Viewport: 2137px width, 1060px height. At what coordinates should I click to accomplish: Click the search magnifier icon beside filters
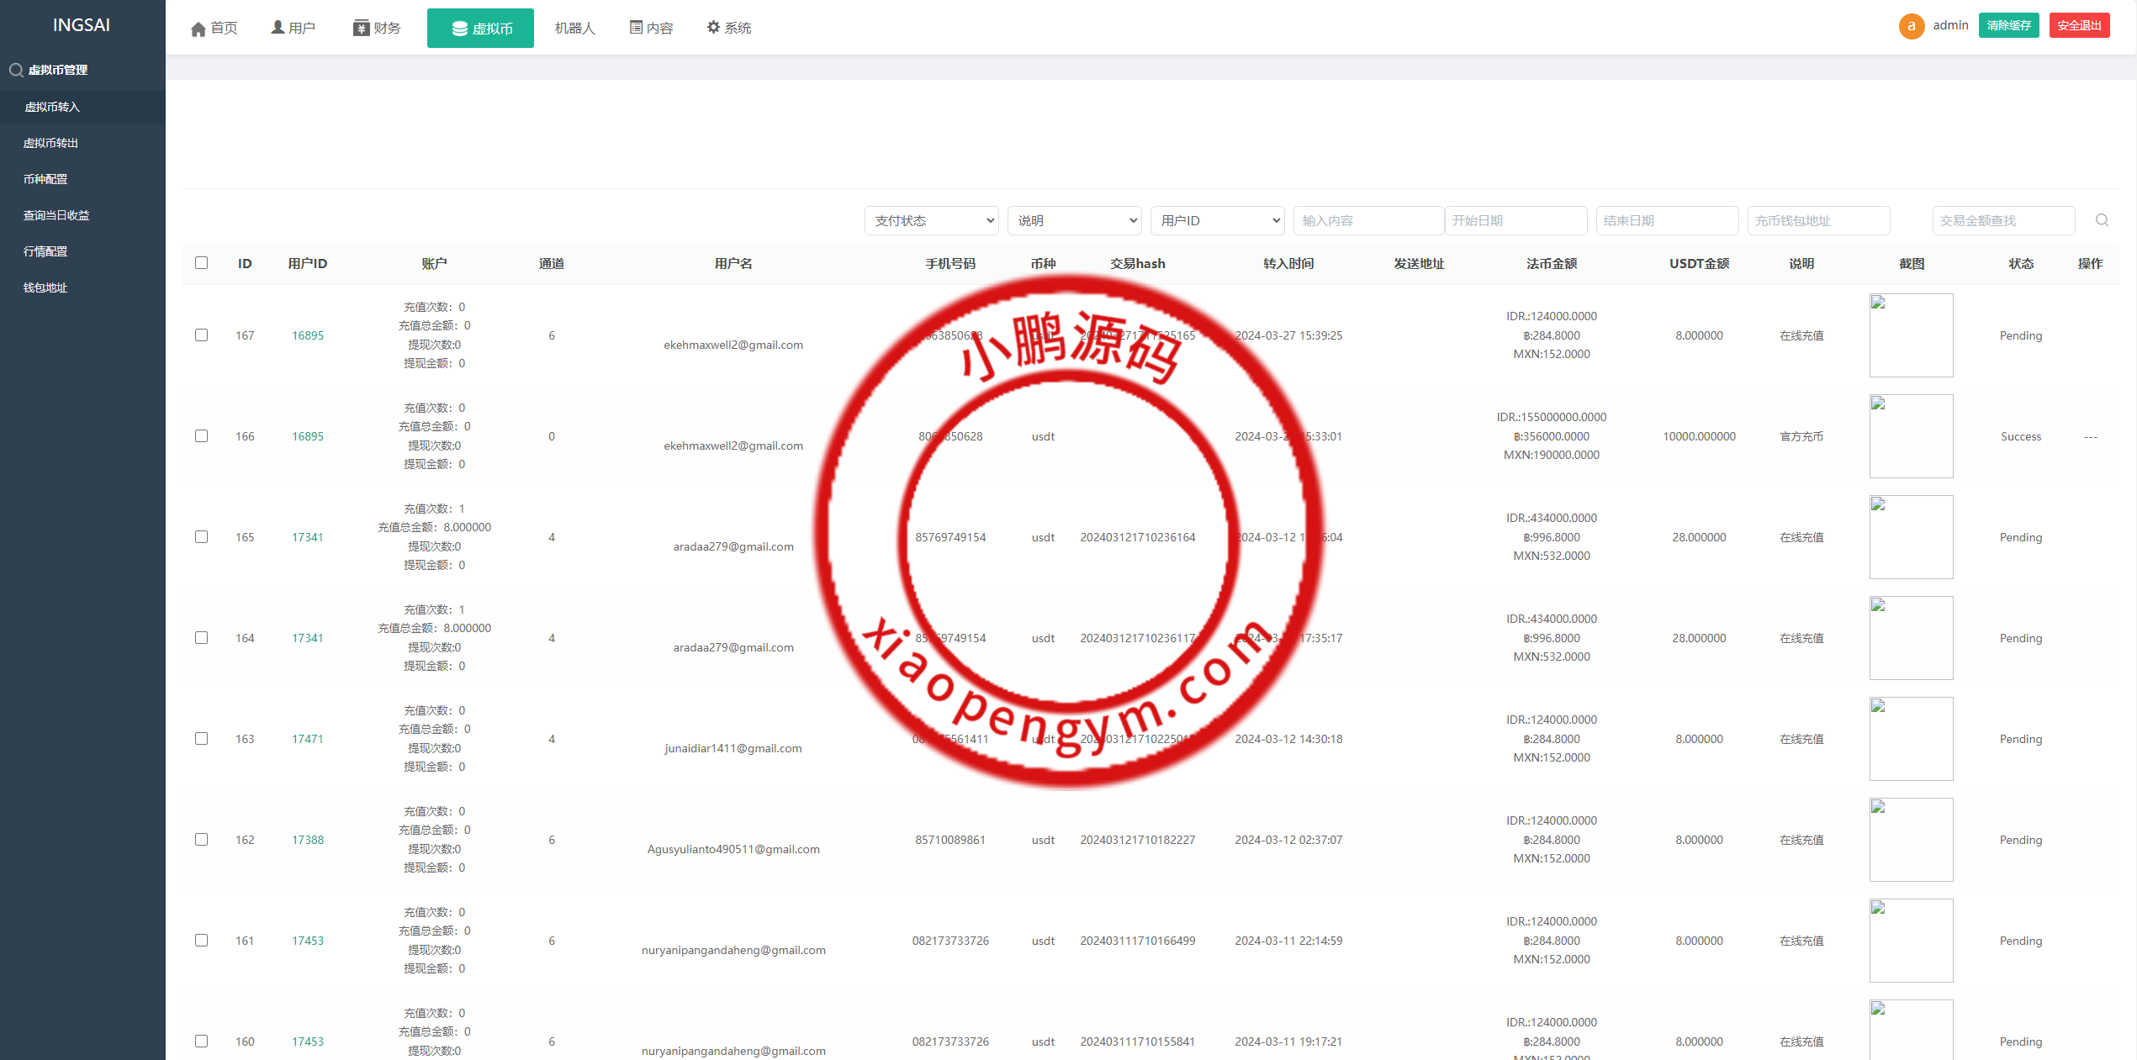pyautogui.click(x=2102, y=220)
